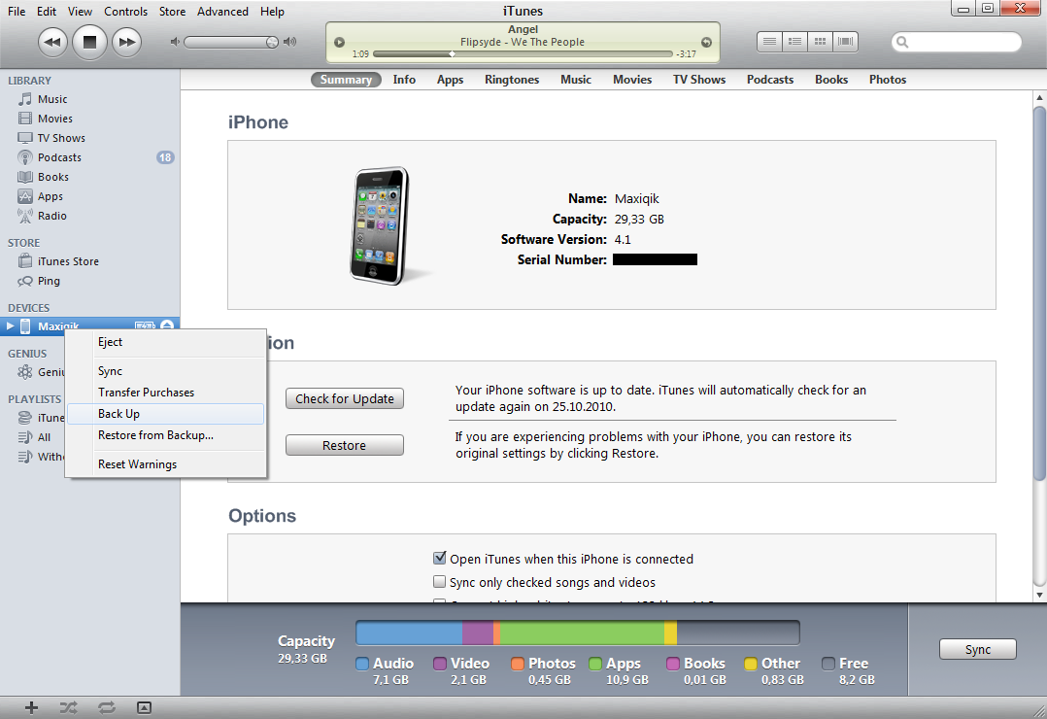Image resolution: width=1047 pixels, height=719 pixels.
Task: Switch to grid view
Action: coord(820,42)
